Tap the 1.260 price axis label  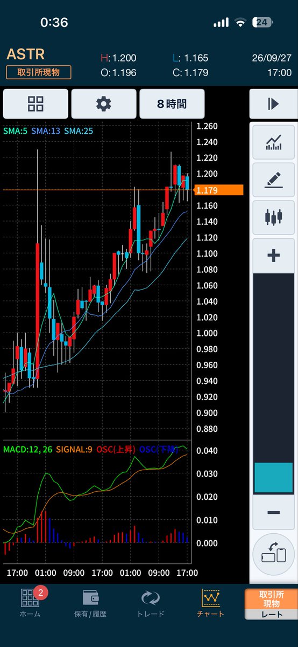click(207, 127)
